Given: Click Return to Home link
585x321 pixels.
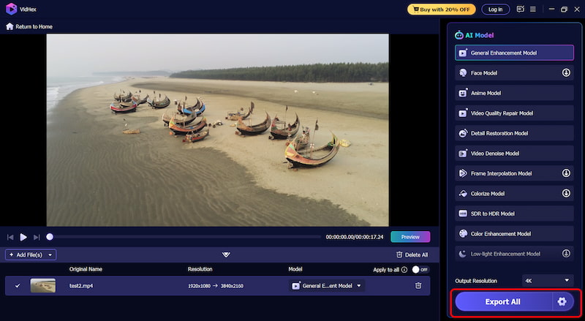Looking at the screenshot, I should [x=29, y=26].
